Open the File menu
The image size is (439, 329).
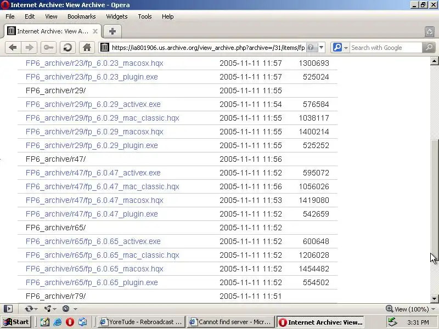coord(10,16)
